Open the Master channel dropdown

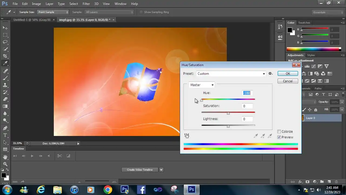click(x=202, y=85)
